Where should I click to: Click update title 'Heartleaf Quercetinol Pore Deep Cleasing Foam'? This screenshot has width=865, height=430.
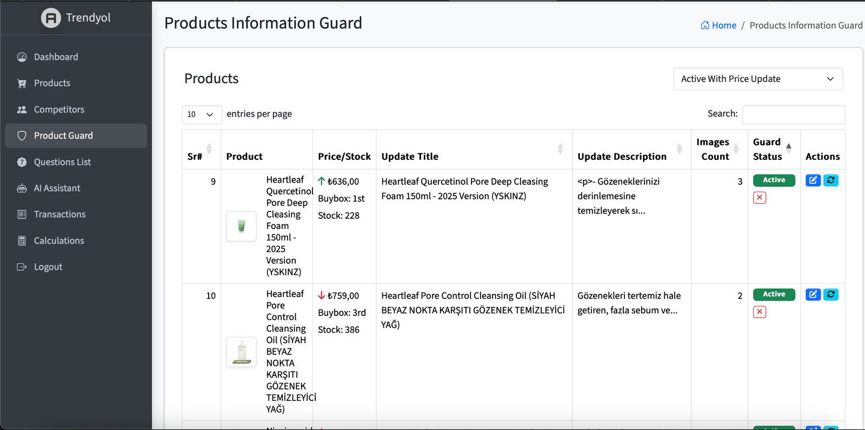[x=464, y=189]
